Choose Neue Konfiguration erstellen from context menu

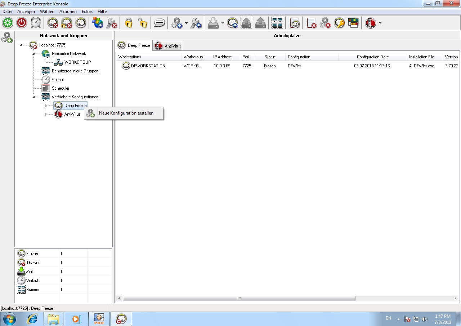tap(124, 113)
